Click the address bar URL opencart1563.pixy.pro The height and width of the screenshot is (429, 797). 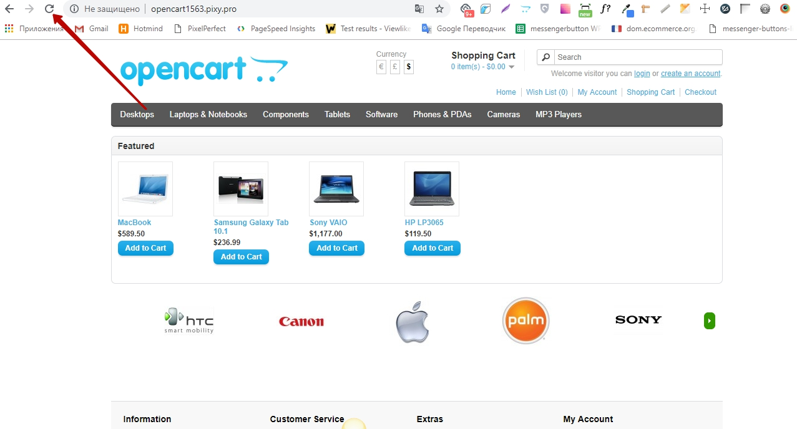193,9
